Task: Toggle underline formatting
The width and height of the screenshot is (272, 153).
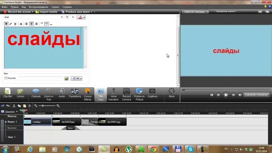Action: click(x=15, y=24)
